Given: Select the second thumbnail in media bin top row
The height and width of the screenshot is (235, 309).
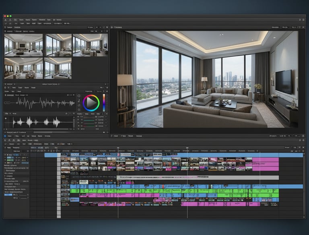Looking at the screenshot, I should (58, 45).
